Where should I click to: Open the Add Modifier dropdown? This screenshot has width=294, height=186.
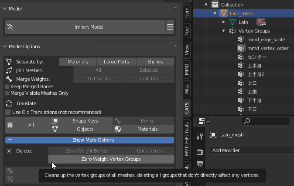(x=251, y=150)
